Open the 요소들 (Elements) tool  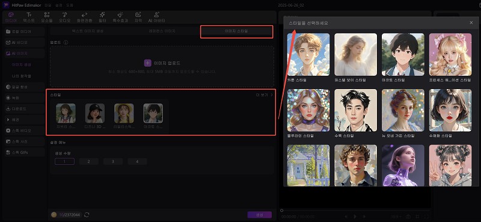(47, 17)
